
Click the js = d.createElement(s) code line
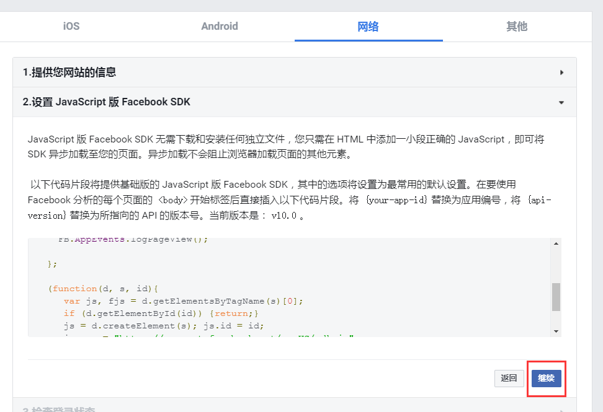click(164, 326)
